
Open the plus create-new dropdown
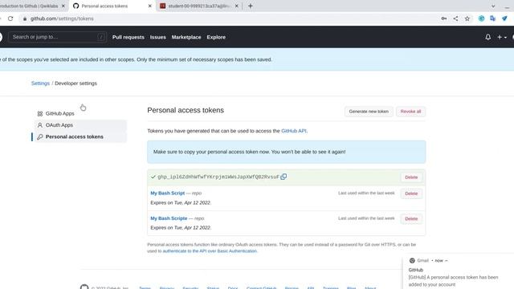tap(501, 38)
